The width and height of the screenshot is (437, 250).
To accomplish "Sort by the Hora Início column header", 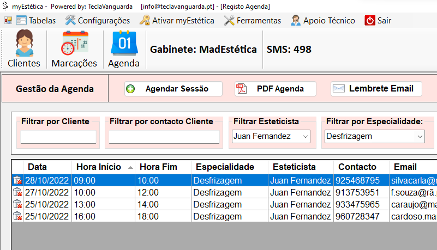I will click(x=103, y=167).
